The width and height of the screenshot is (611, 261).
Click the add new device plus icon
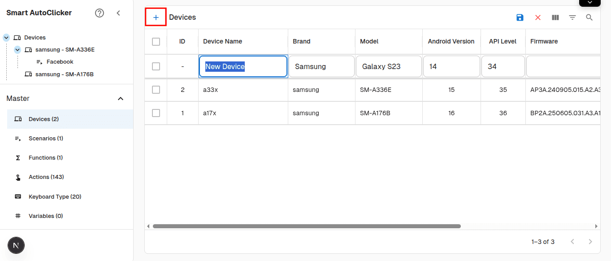pos(156,17)
